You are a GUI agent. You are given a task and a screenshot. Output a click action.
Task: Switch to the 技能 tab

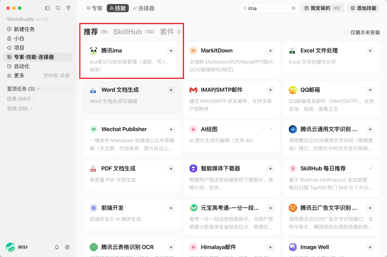(118, 8)
